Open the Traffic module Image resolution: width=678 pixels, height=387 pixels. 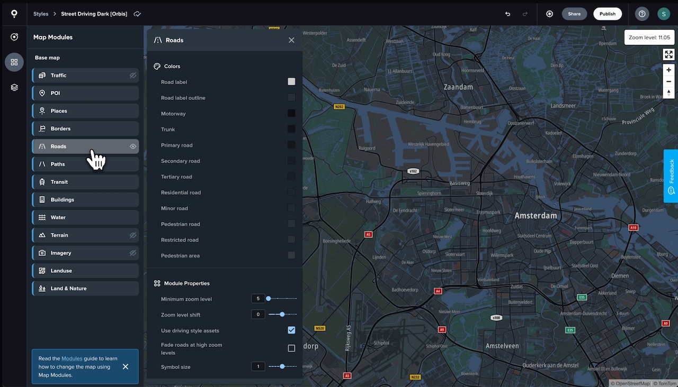pos(85,76)
